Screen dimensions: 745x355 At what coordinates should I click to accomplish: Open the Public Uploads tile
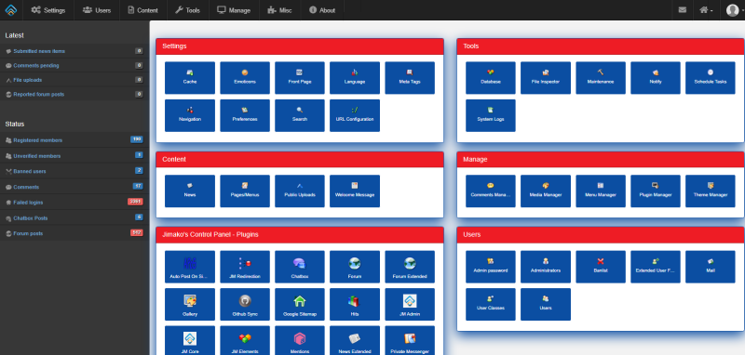[300, 191]
